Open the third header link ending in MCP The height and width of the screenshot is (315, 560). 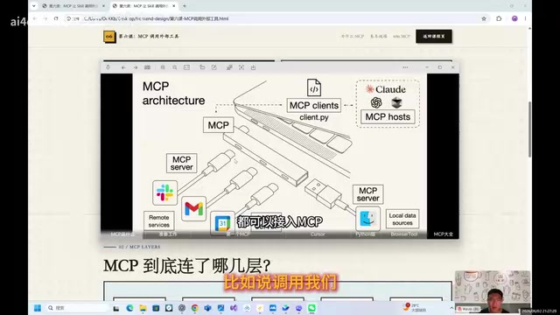point(402,37)
